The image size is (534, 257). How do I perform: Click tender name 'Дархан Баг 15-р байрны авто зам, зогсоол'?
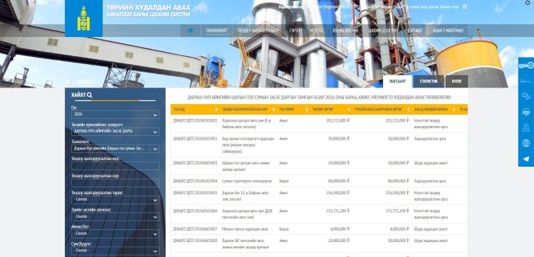pos(245,196)
